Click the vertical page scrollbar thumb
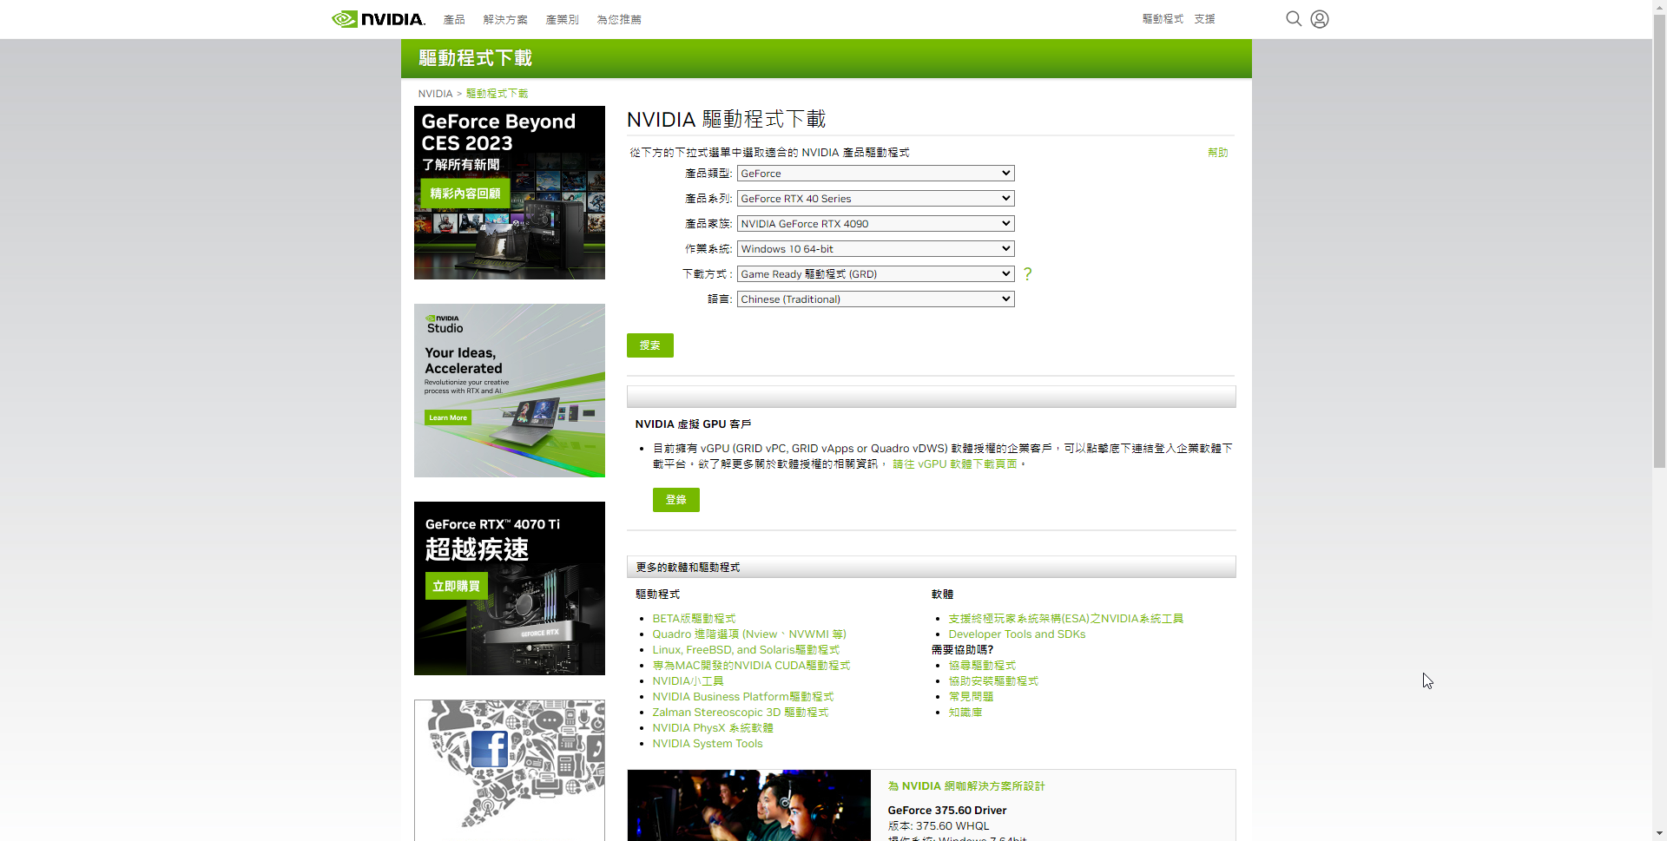 point(1659,241)
